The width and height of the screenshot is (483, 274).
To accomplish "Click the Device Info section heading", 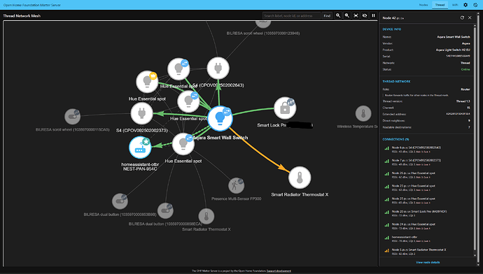I will [x=392, y=29].
